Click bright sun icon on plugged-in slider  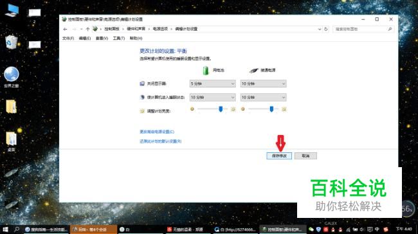click(284, 109)
